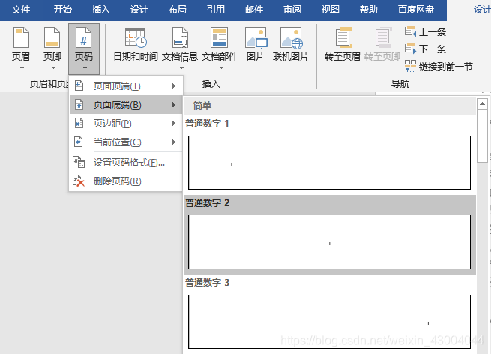Open the 帮助 help tab
Screen dimensions: 491x354
click(x=369, y=10)
